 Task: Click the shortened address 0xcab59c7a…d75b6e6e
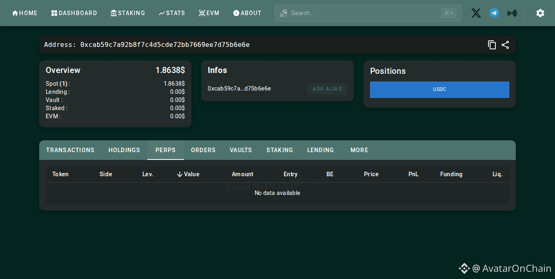pos(239,89)
